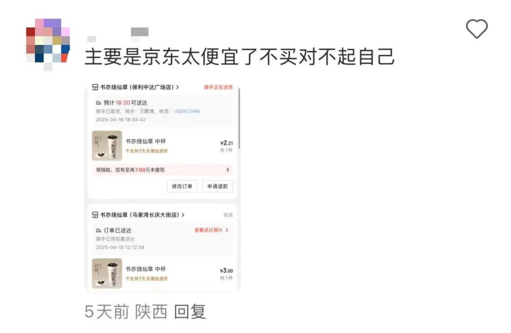Expand the 马家湾长庆大街店 store chevron
This screenshot has height=333, width=511.
click(x=183, y=215)
